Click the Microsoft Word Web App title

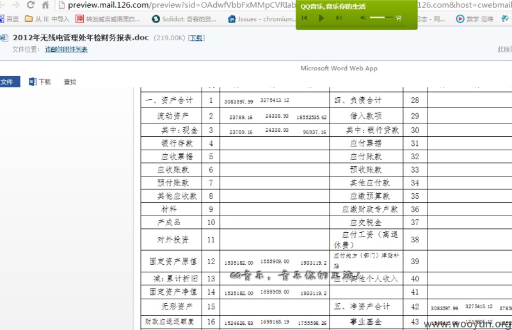(339, 68)
